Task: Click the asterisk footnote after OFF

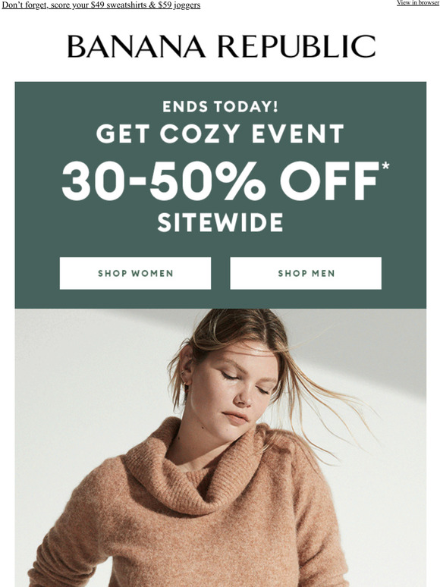Action: click(385, 166)
